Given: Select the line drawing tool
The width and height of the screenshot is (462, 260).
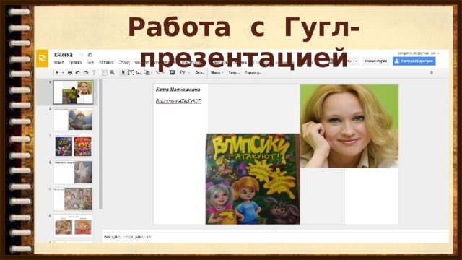Looking at the screenshot, I should point(158,72).
